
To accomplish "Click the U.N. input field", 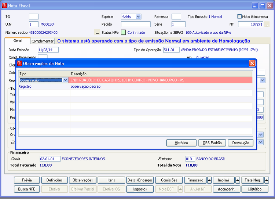I will click(x=34, y=24).
